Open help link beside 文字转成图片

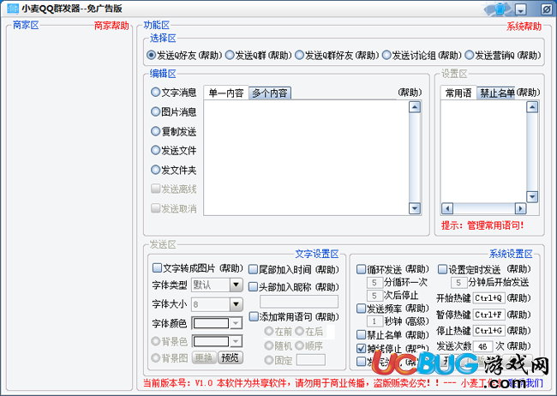click(x=231, y=268)
